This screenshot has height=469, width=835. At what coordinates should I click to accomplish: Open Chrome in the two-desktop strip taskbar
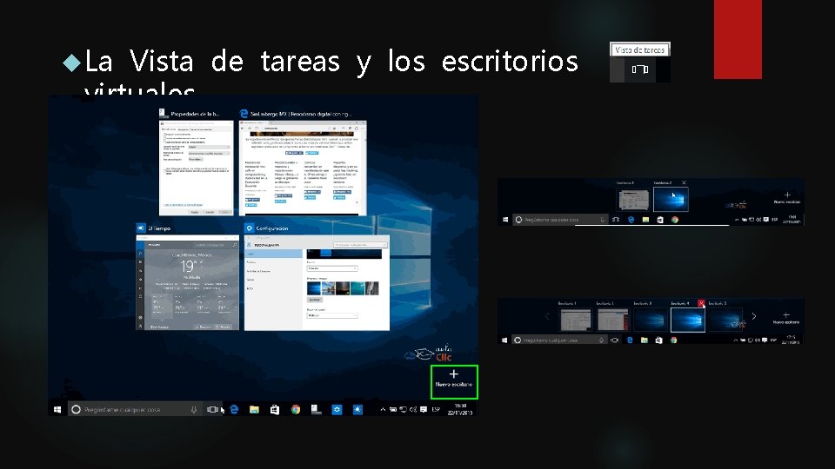(x=675, y=220)
